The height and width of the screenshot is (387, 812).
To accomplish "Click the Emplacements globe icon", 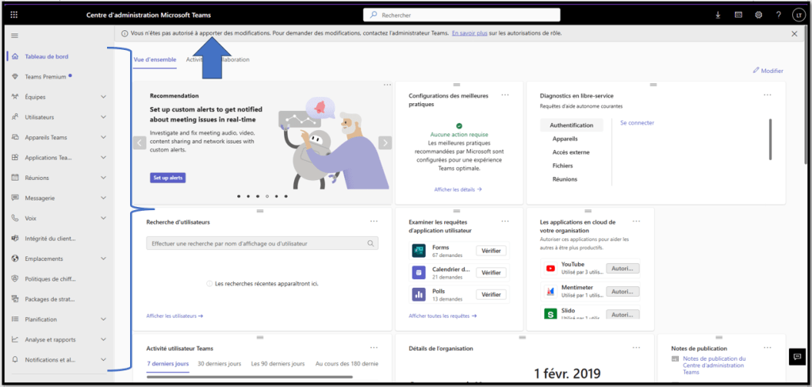I will [16, 259].
